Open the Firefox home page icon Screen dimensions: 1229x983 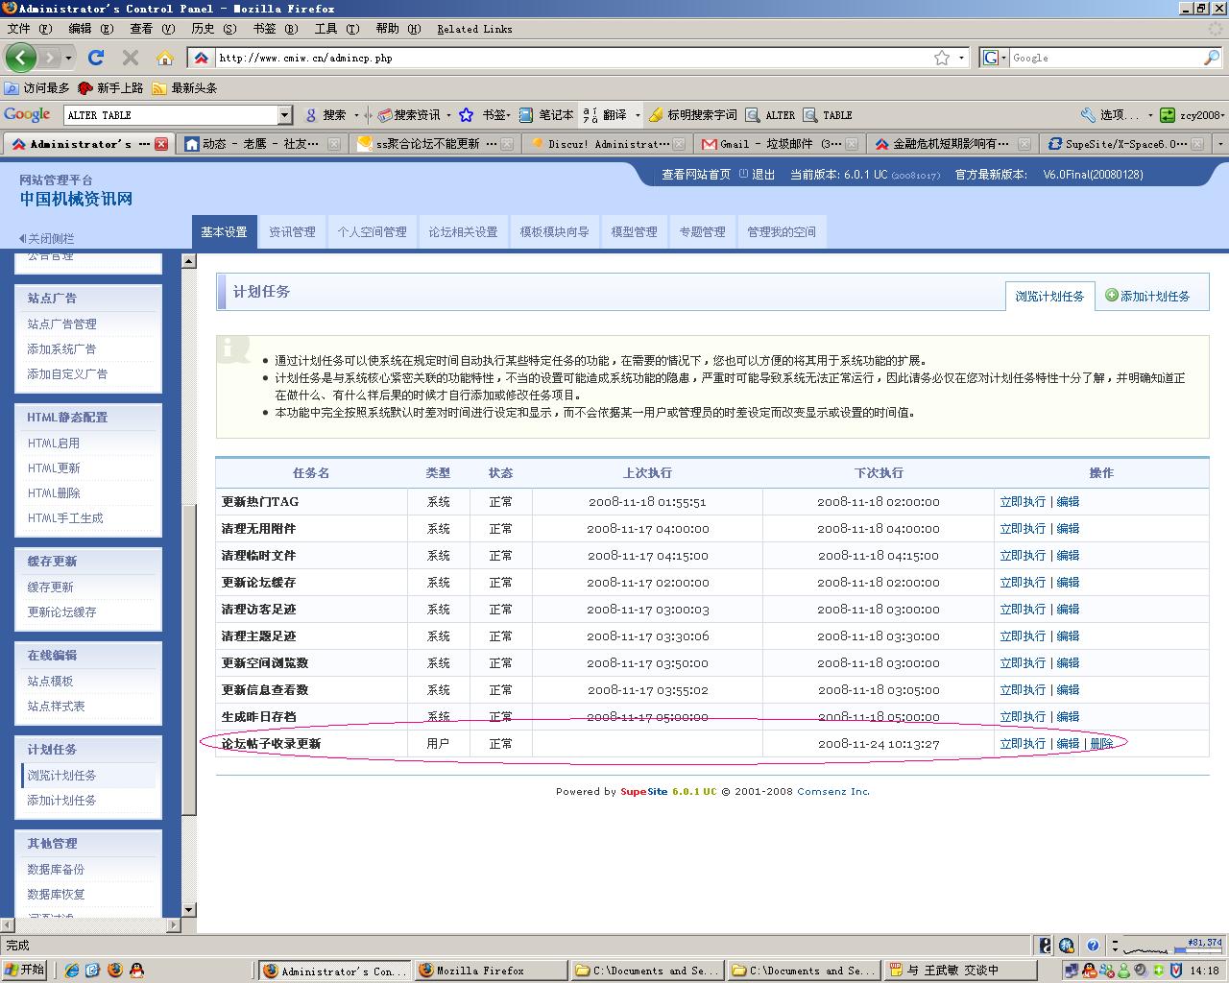pos(165,58)
